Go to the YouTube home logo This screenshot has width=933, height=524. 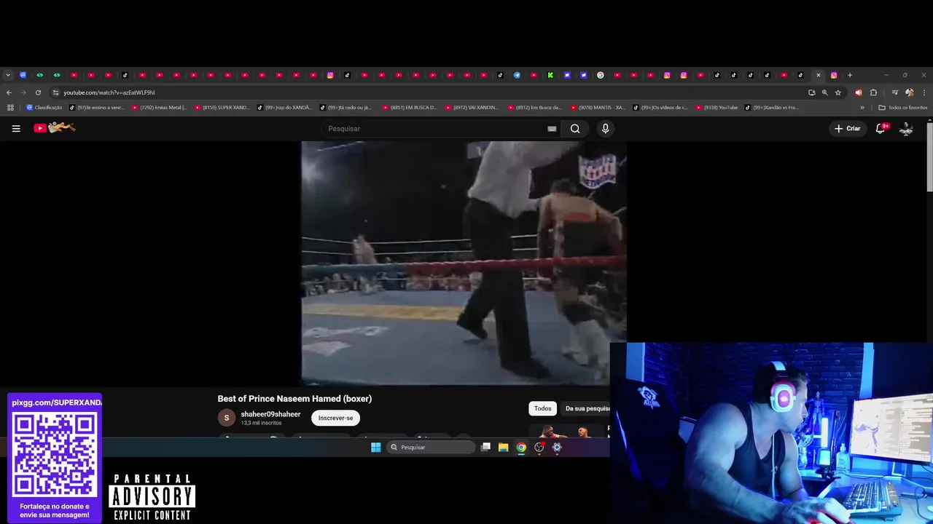[55, 128]
